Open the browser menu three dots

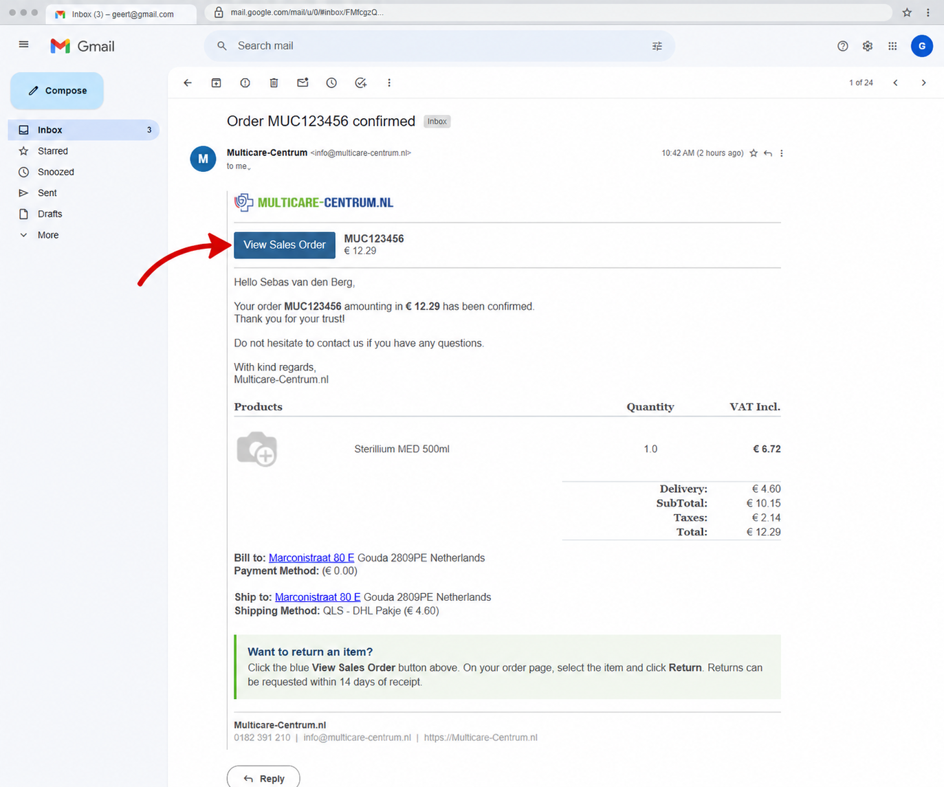coord(928,12)
